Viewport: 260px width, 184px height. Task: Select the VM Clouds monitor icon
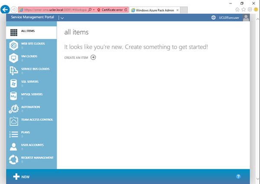(13, 58)
